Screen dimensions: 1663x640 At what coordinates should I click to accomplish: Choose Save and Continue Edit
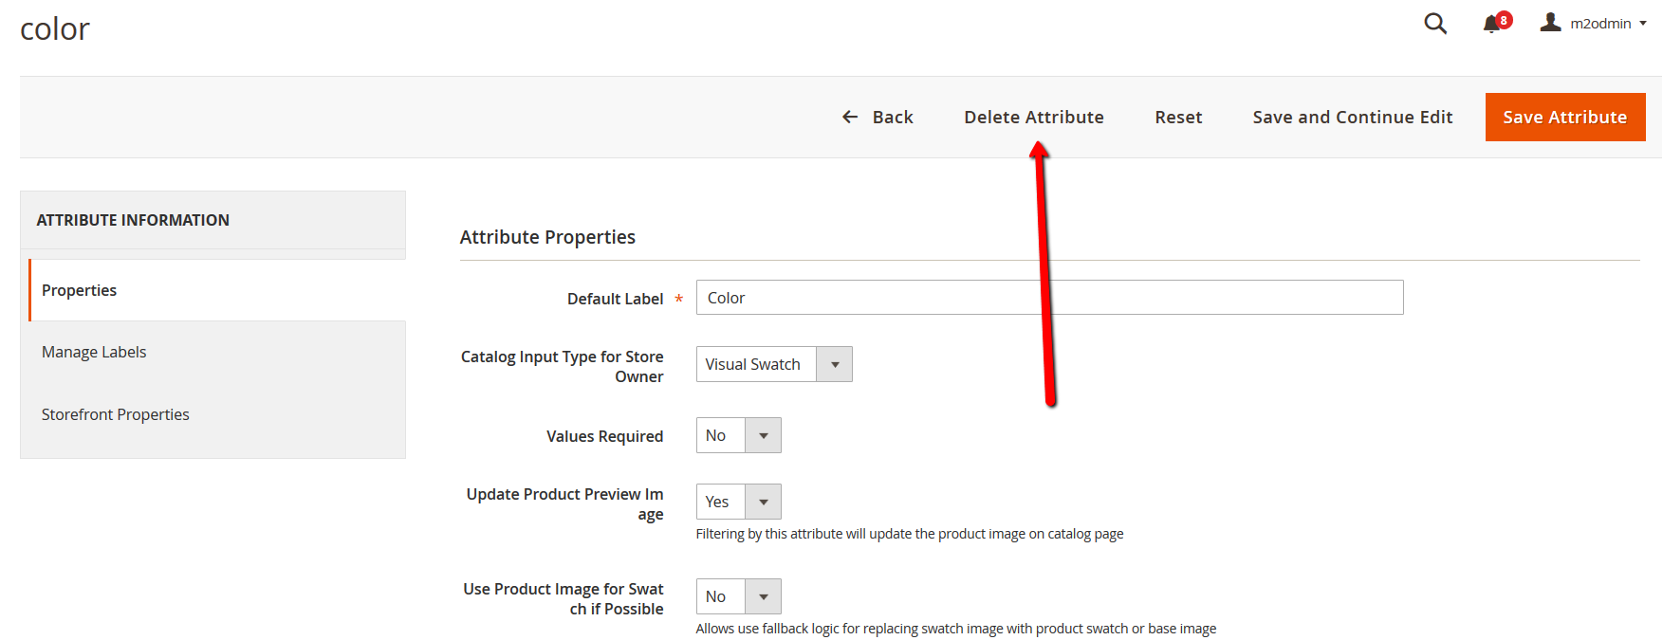point(1353,117)
